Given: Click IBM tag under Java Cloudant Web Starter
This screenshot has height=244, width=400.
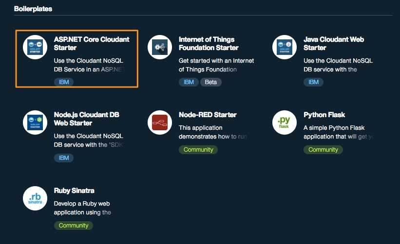Looking at the screenshot, I should click(313, 82).
